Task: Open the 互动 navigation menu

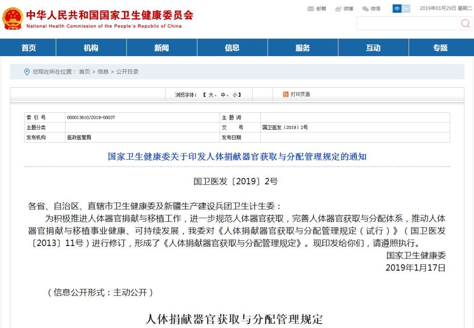Action: click(373, 47)
